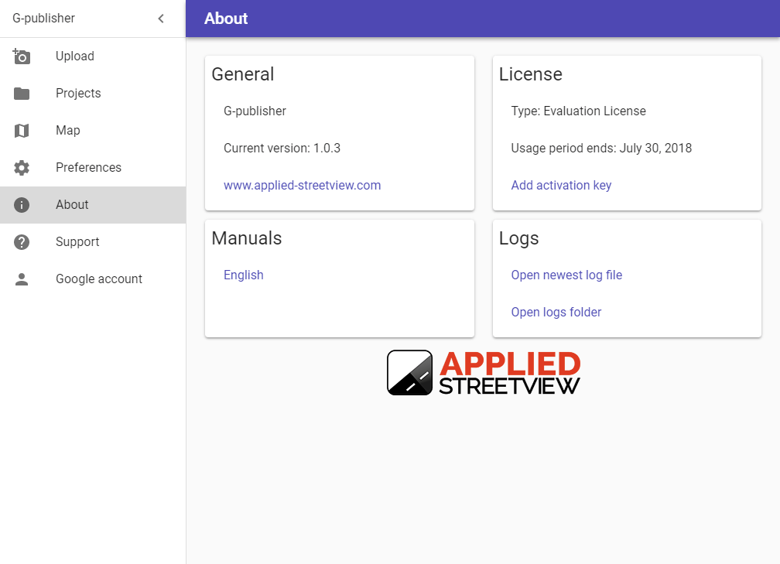The width and height of the screenshot is (780, 564).
Task: Click the Map icon in sidebar
Action: coord(22,131)
